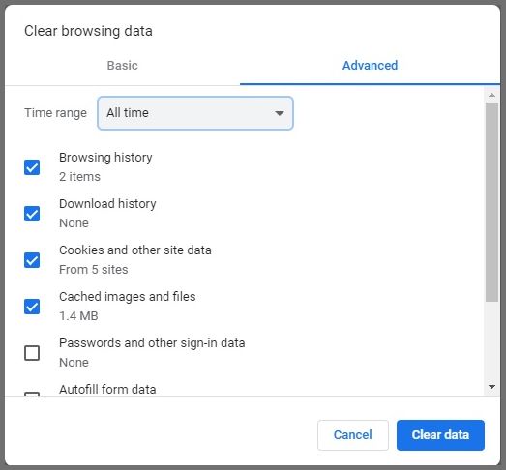This screenshot has height=470, width=506.
Task: Click the Passwords and other sign-in data label
Action: coord(152,343)
